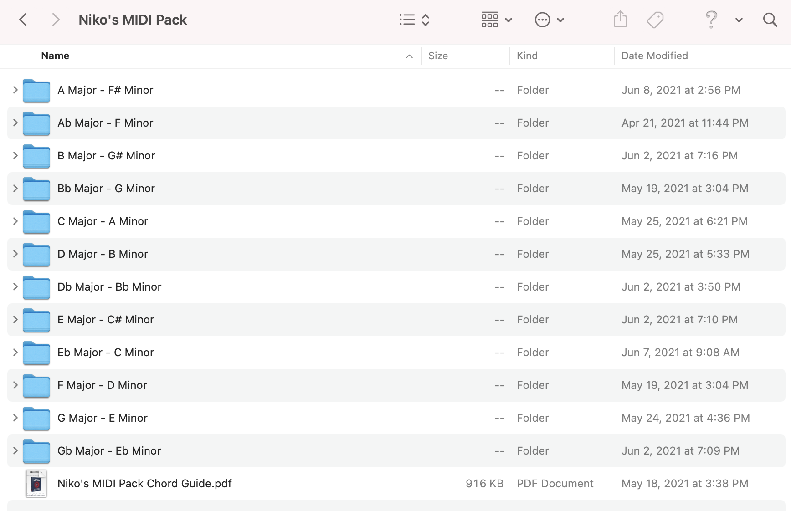Expand the A Major - F# Minor folder

pos(15,90)
